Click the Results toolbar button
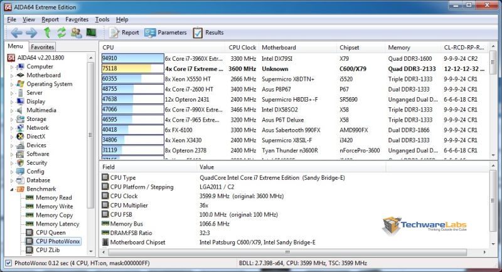This screenshot has height=272, width=502. click(x=208, y=33)
